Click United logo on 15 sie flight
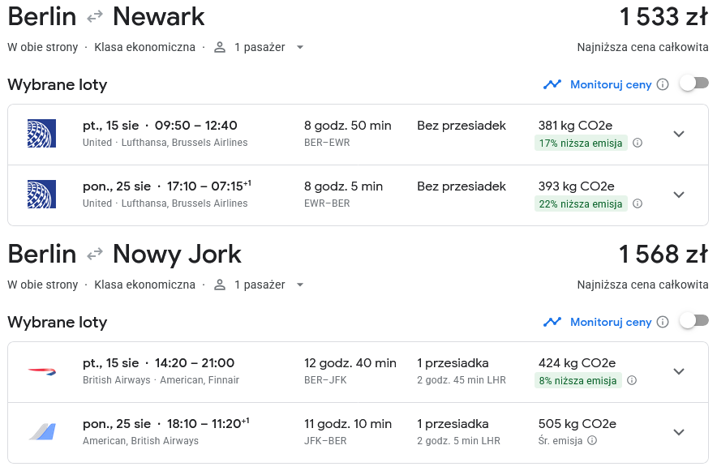717x471 pixels. point(41,134)
